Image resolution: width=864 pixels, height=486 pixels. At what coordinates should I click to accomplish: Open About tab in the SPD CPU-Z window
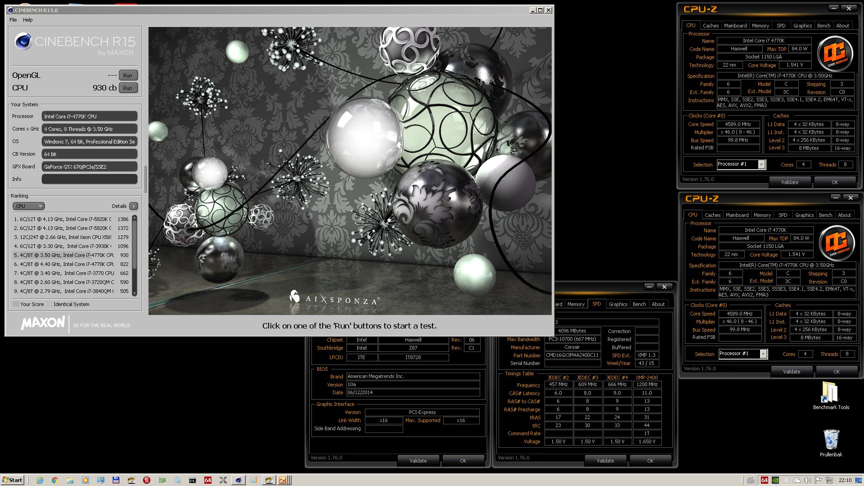658,304
